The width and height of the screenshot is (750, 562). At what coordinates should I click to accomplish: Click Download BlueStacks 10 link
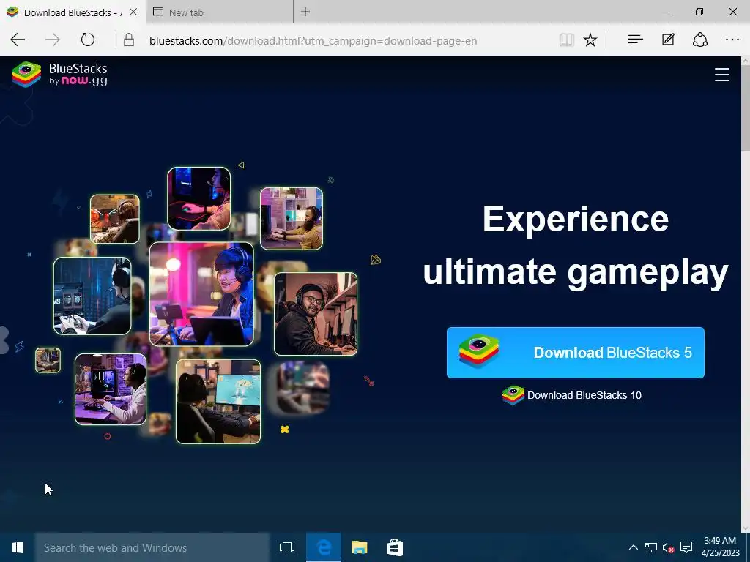[x=572, y=395]
